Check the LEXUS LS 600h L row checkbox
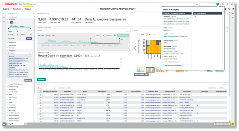 (x=38, y=95)
